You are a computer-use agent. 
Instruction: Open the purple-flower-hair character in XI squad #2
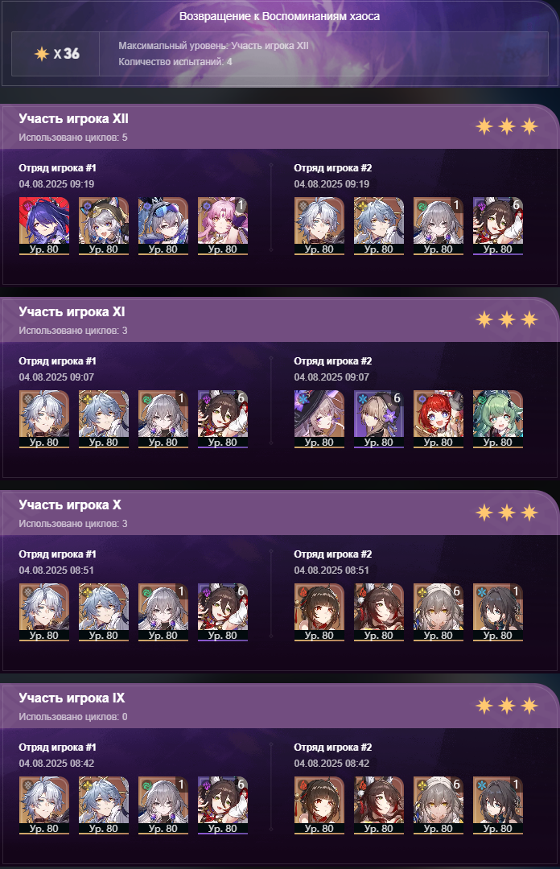click(x=379, y=419)
